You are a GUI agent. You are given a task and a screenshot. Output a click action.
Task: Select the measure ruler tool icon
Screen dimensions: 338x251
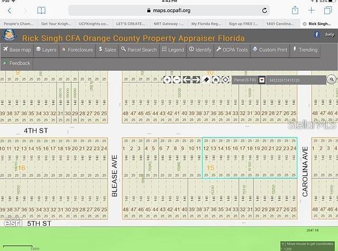206,80
